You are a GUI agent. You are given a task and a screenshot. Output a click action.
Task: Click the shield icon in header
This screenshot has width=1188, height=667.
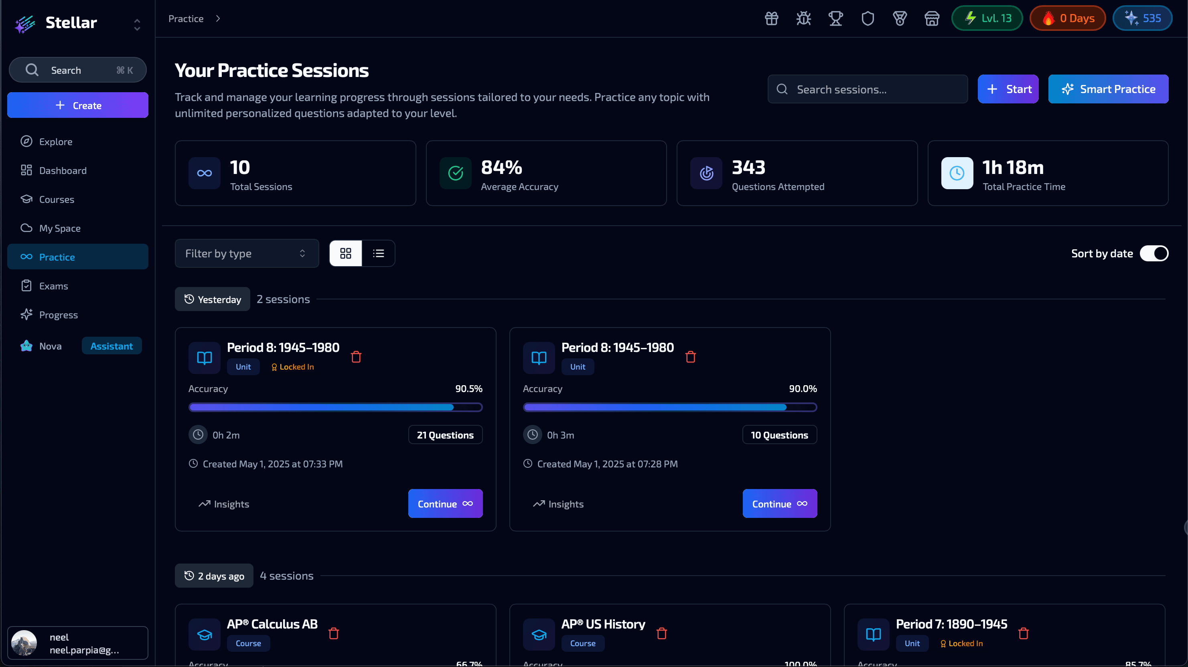[x=868, y=18]
